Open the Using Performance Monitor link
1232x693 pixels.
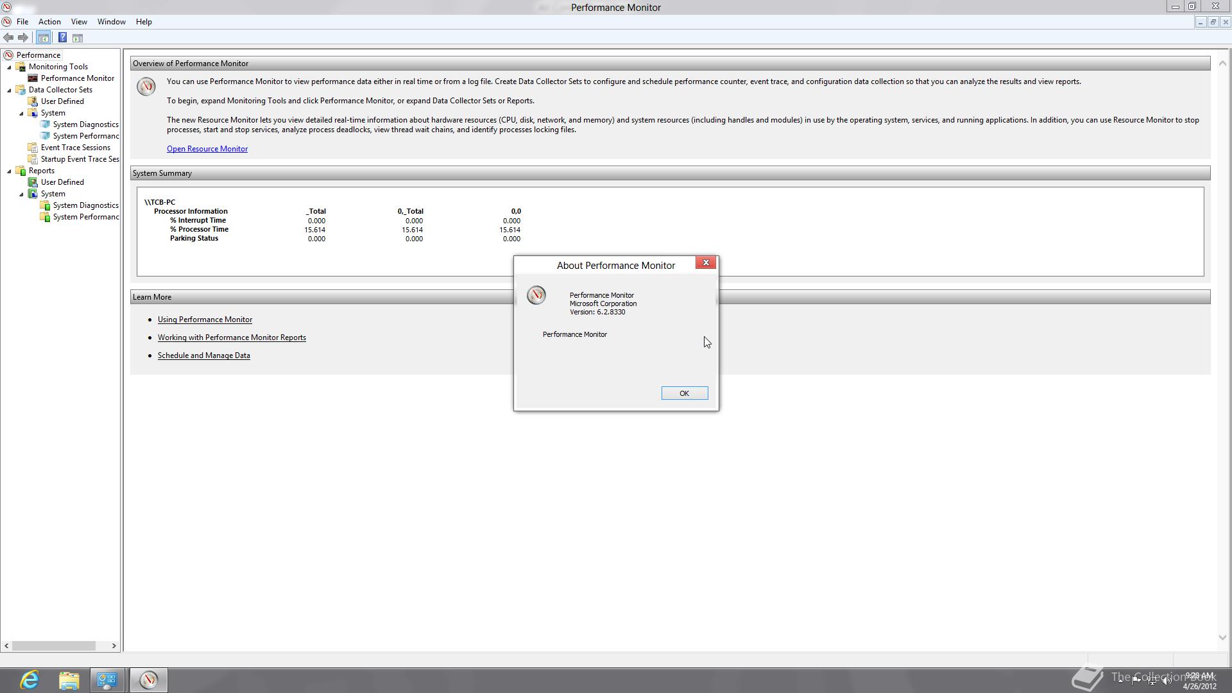click(x=205, y=320)
